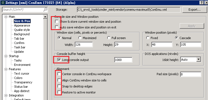
Task: Open the Colors settings page
Action: 18,78
